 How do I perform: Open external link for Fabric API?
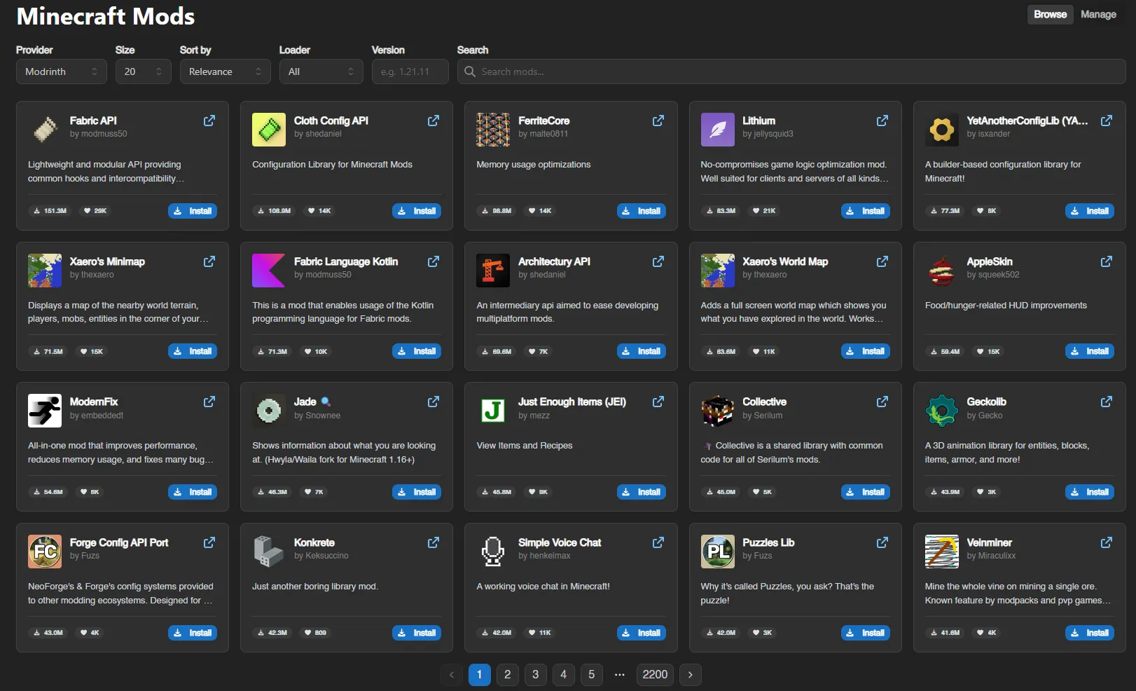point(209,121)
